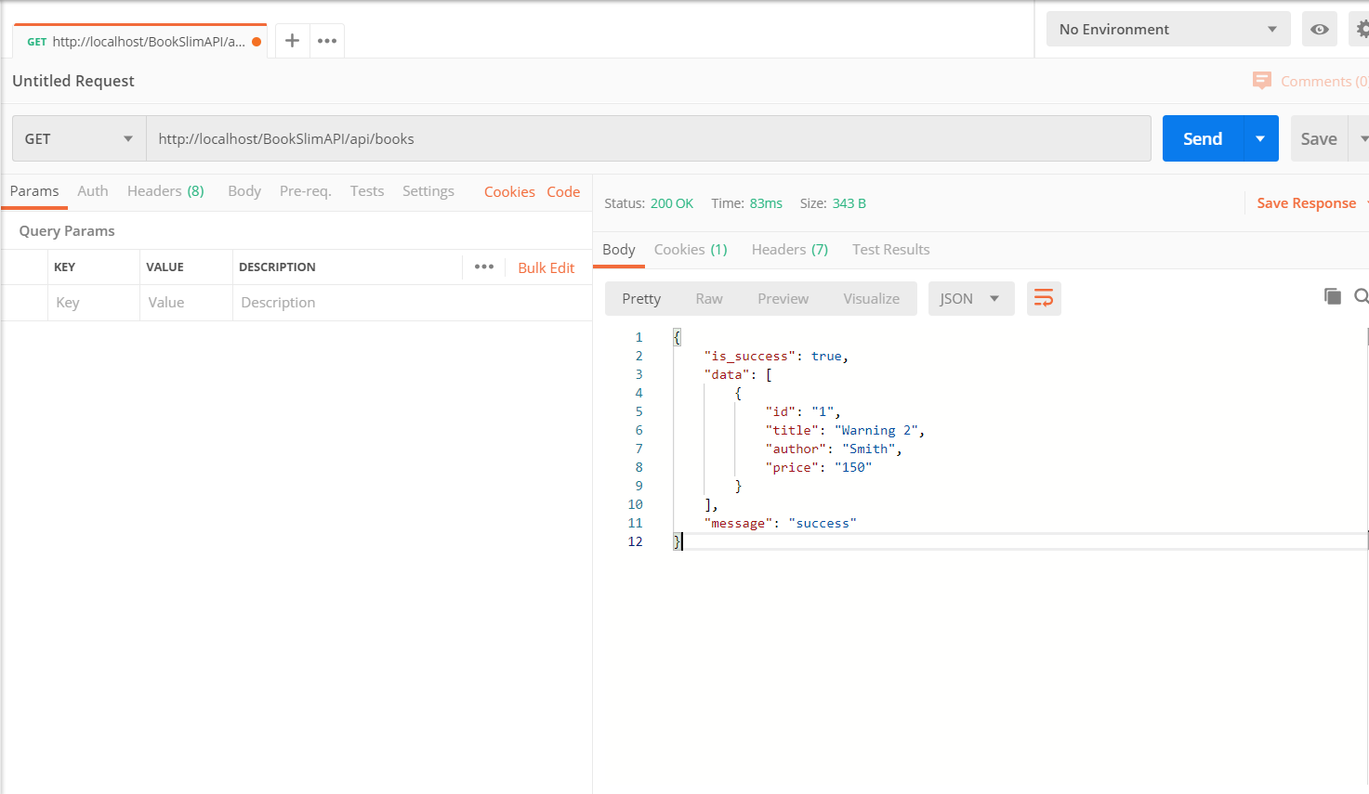This screenshot has height=794, width=1369.
Task: Expand the Save button dropdown arrow
Action: click(x=1362, y=138)
